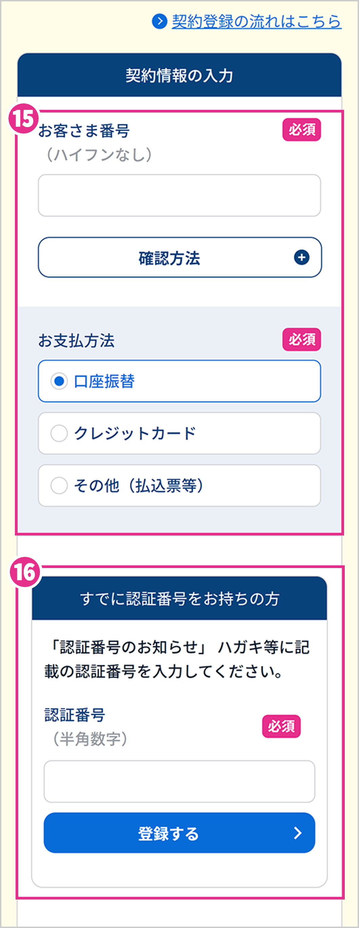Click the 必須 badge next to お支払方法
Image resolution: width=359 pixels, height=928 pixels.
click(301, 339)
